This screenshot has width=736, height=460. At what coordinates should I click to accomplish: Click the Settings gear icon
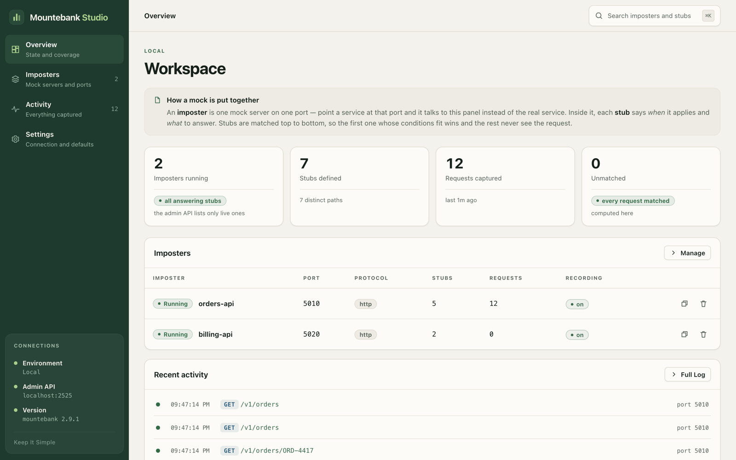click(15, 139)
